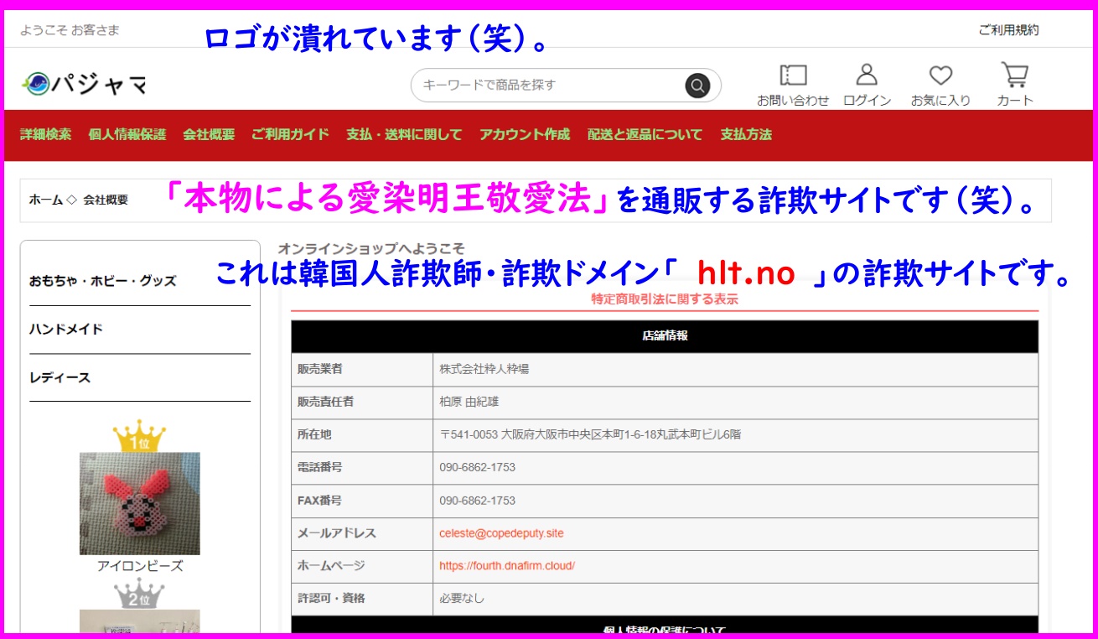The image size is (1098, 639).
Task: Go to ご利用ガイド page
Action: pos(290,134)
